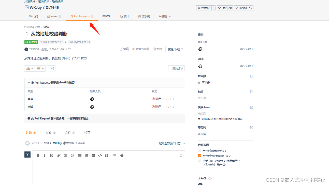The height and width of the screenshot is (185, 329).
Task: Click the thumbs down reaction
Action: (40, 68)
